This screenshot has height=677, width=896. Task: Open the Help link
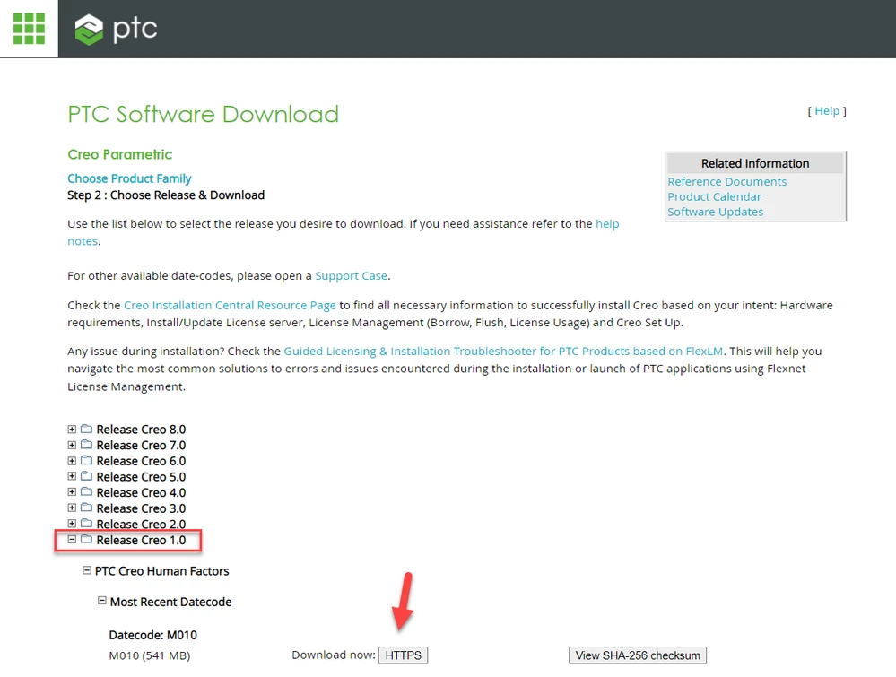point(827,111)
